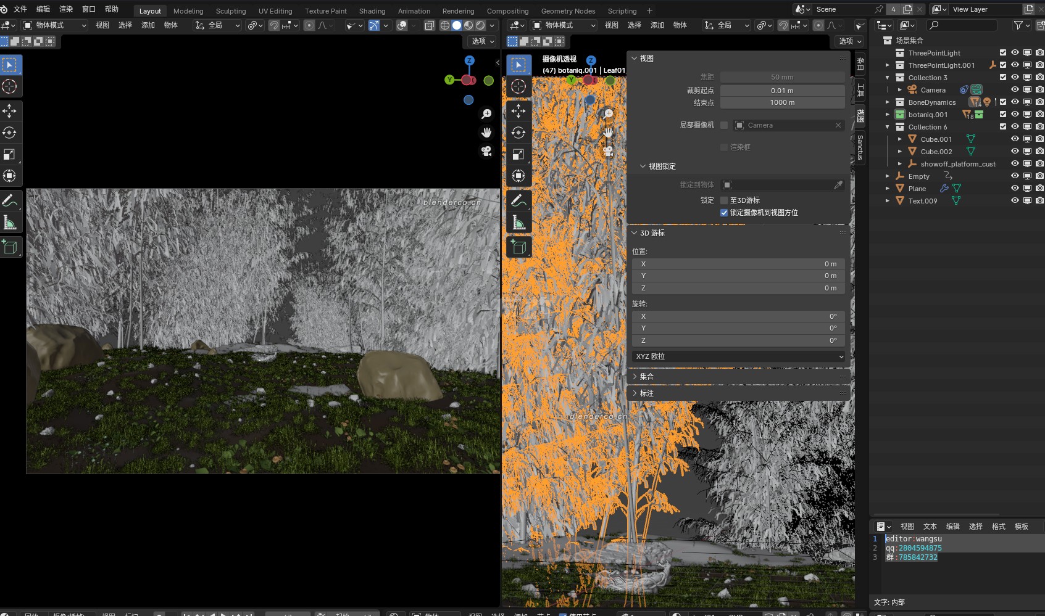Image resolution: width=1045 pixels, height=616 pixels.
Task: Uncheck ThreePointLight collection exclude checkbox
Action: tap(1003, 52)
